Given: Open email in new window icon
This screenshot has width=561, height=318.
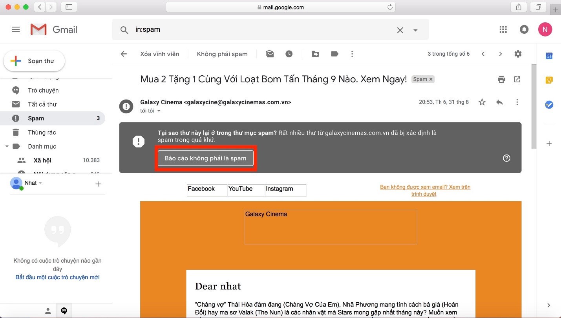Looking at the screenshot, I should pyautogui.click(x=517, y=79).
